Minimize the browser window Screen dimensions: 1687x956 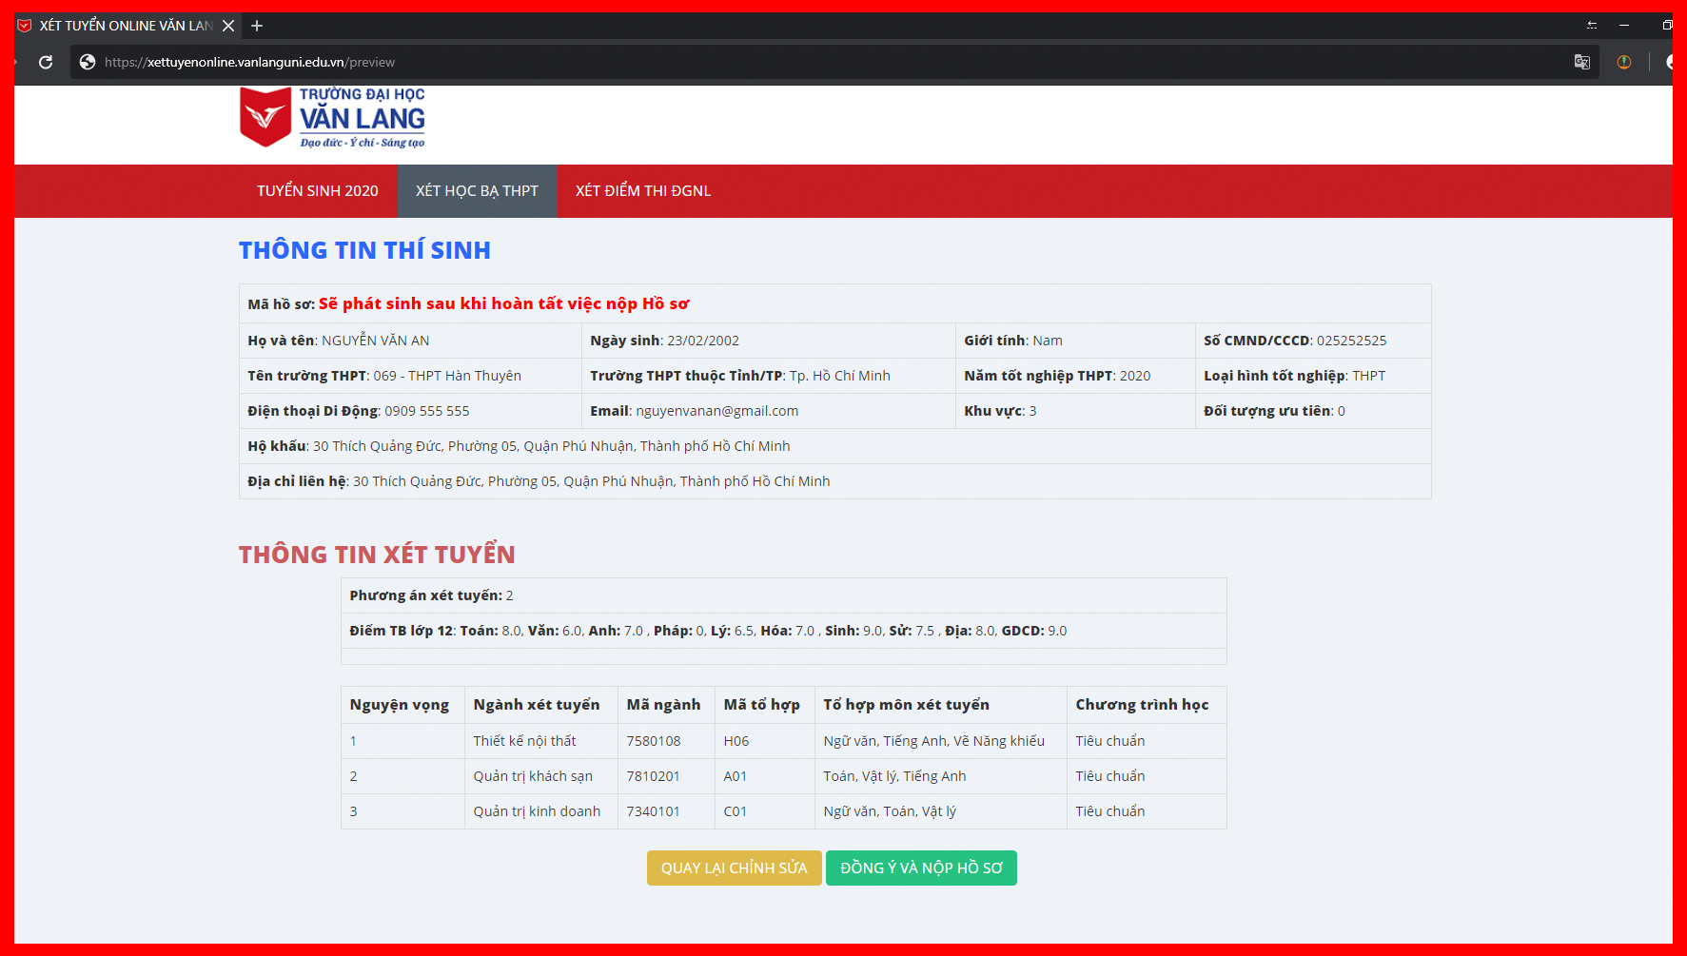coord(1624,26)
